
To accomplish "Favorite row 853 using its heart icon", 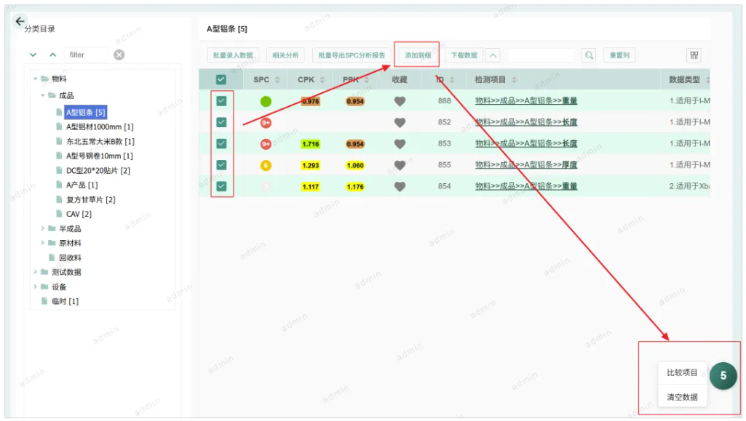I will point(399,144).
